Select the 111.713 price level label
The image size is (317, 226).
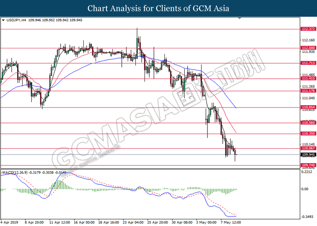(308, 63)
